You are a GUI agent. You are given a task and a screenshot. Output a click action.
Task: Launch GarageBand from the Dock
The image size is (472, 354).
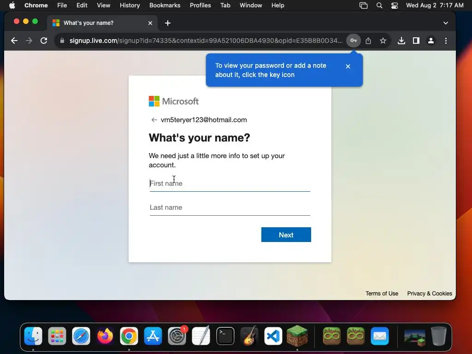[249, 336]
